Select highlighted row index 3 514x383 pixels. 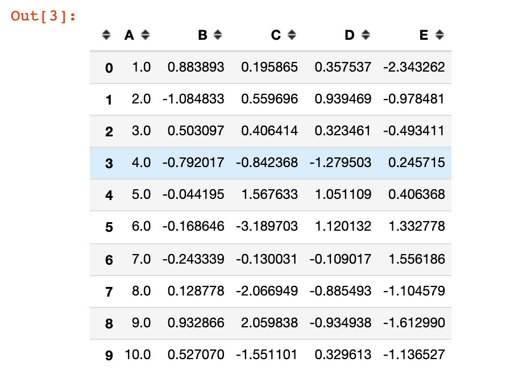pyautogui.click(x=109, y=163)
